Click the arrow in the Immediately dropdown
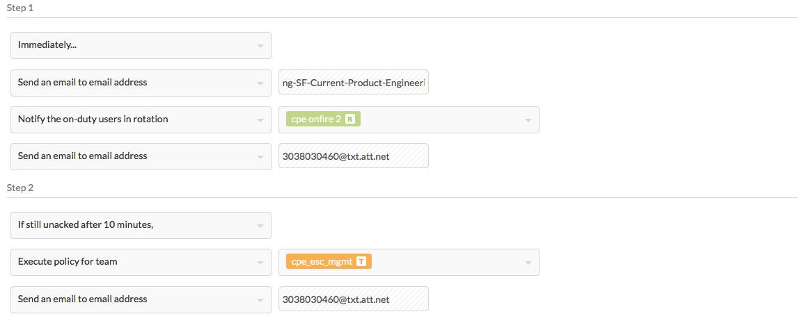The height and width of the screenshot is (330, 802). (x=260, y=47)
